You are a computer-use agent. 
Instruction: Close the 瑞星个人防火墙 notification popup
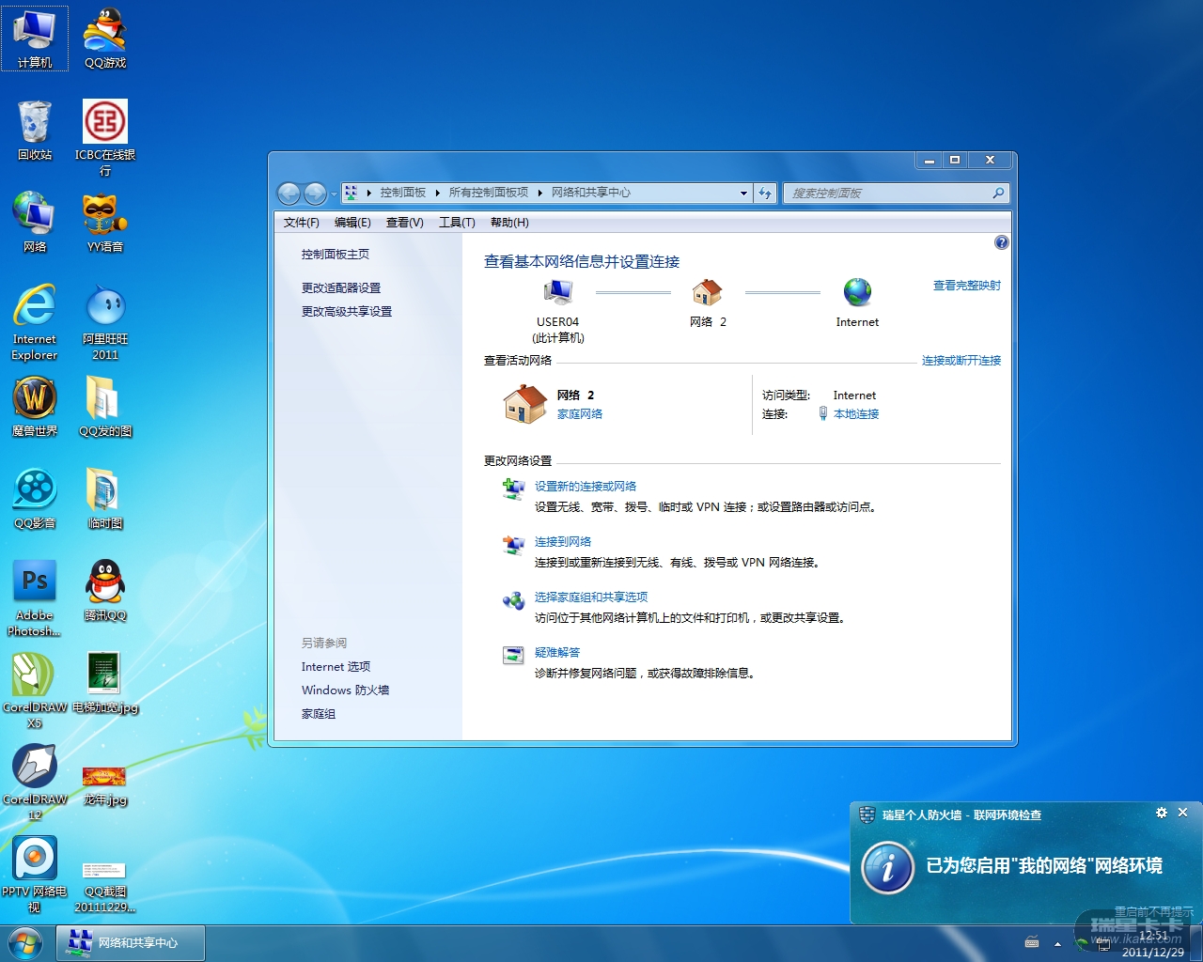tap(1183, 813)
